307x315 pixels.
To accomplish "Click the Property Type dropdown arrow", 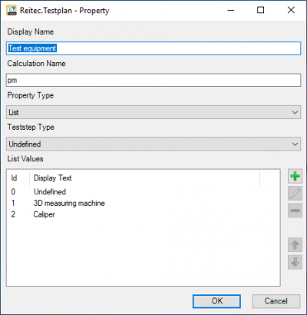I will [295, 112].
